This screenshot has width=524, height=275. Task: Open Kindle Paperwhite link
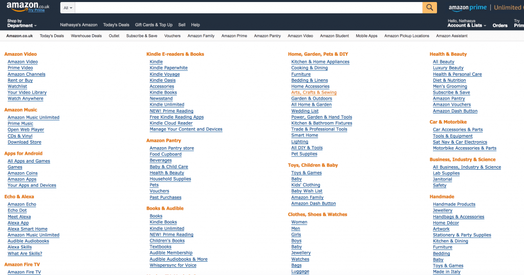pyautogui.click(x=168, y=68)
